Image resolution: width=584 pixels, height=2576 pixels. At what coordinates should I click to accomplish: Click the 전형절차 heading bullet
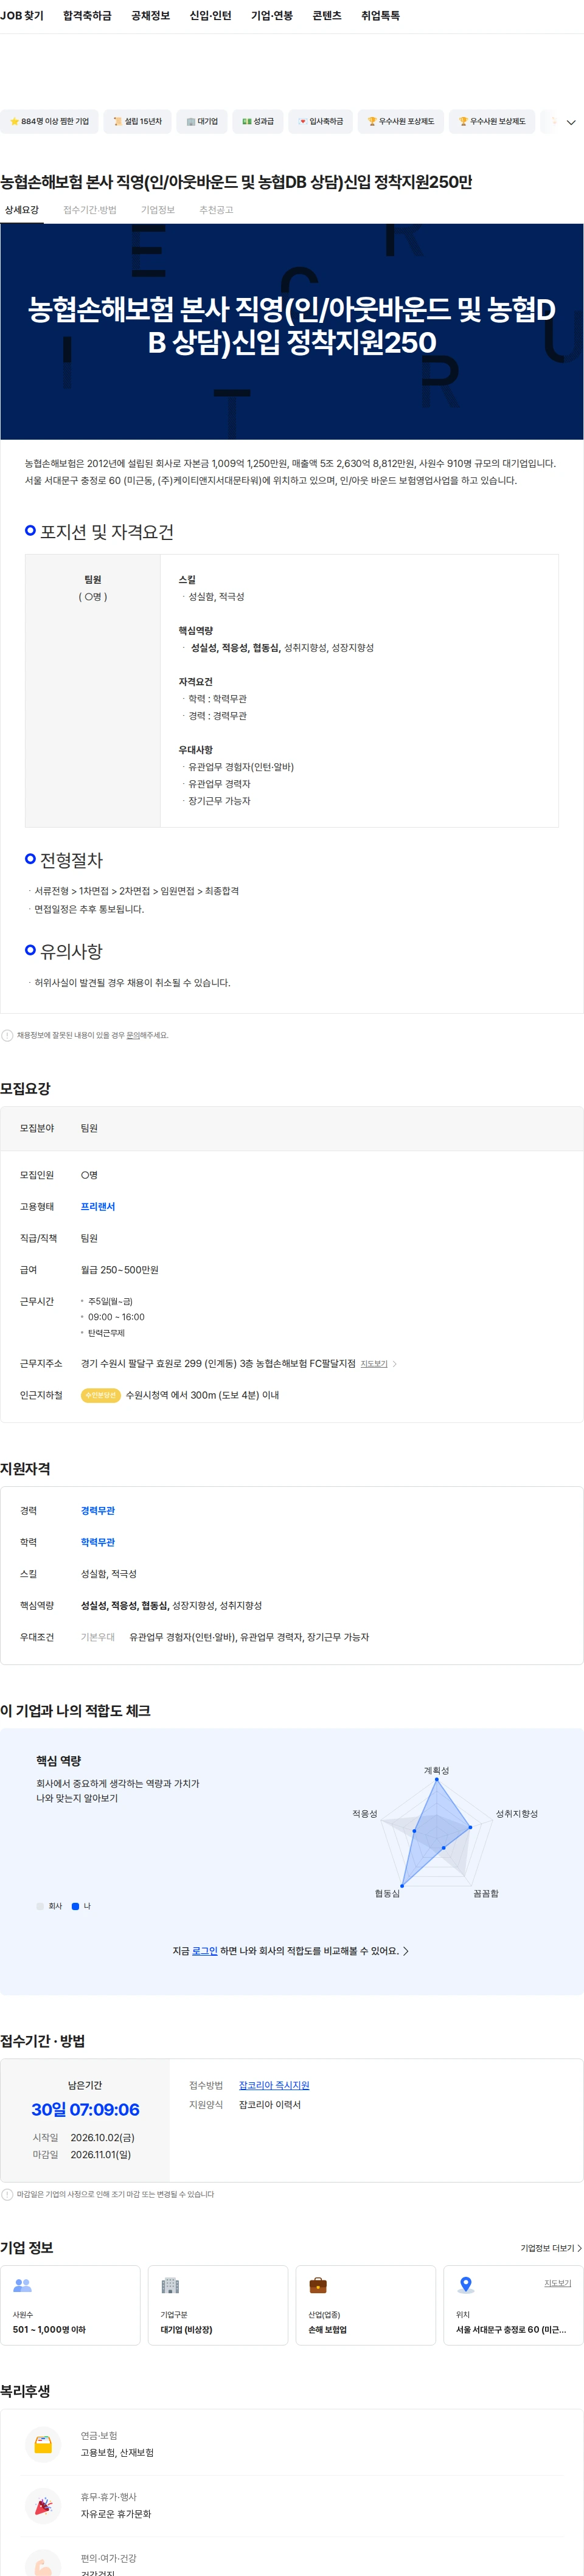point(30,858)
